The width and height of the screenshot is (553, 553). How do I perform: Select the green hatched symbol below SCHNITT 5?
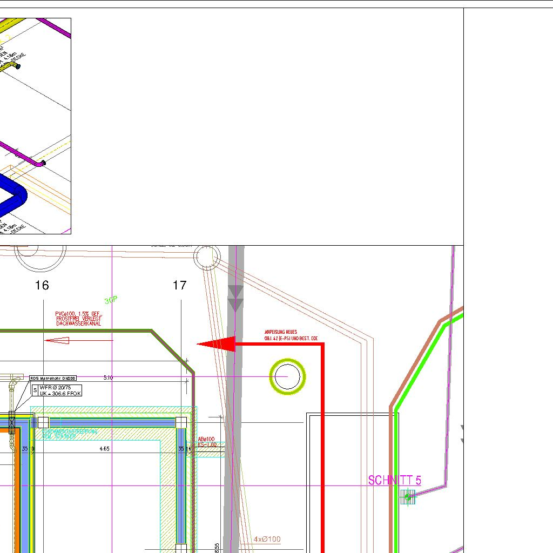(408, 497)
